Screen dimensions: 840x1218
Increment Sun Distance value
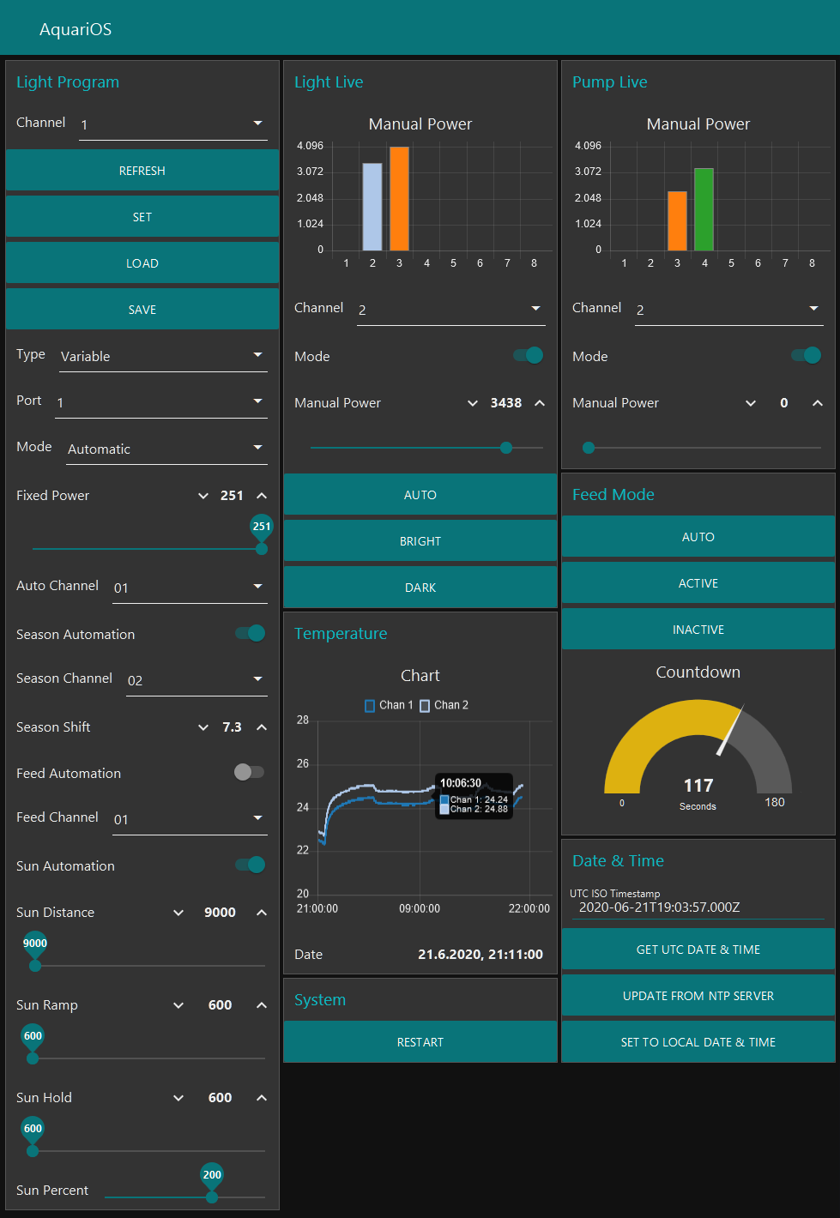tap(262, 912)
